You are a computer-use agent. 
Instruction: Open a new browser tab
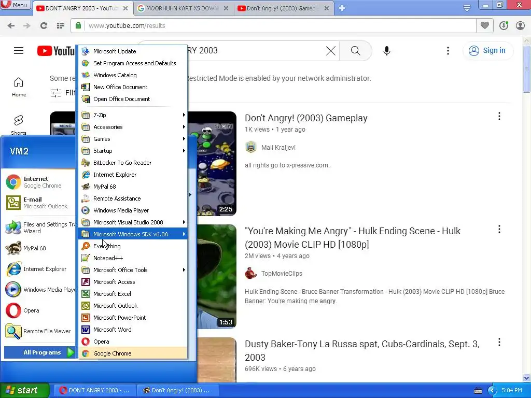342,8
